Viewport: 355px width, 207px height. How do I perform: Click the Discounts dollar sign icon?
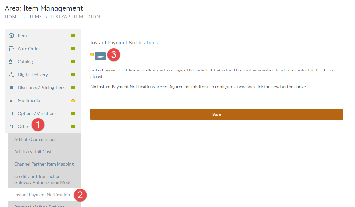point(11,88)
